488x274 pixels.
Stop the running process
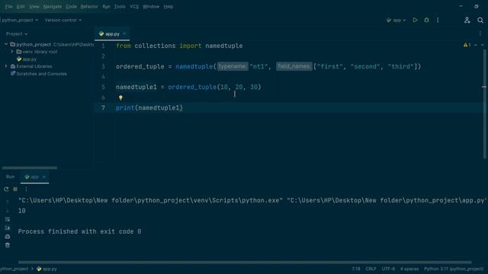(15, 189)
